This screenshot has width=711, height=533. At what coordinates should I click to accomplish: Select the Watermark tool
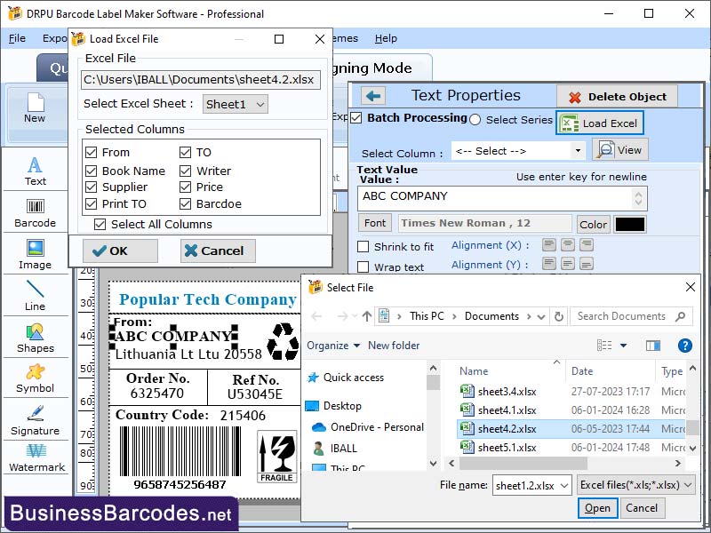click(35, 457)
